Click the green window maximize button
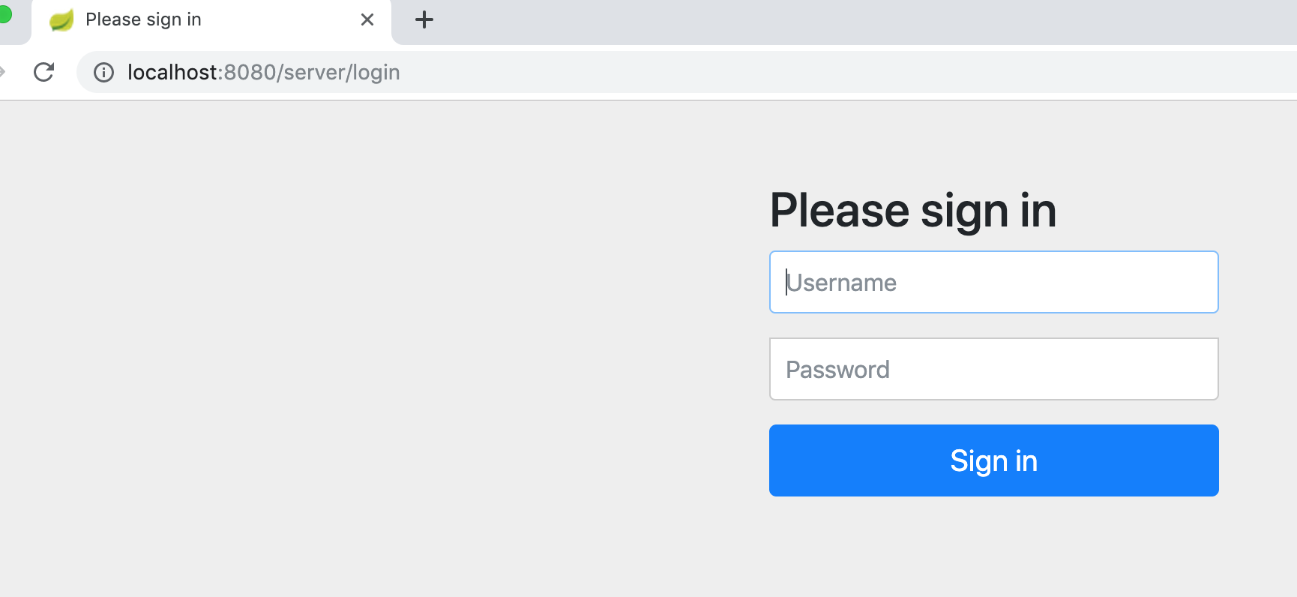Screen dimensions: 1297x597 tap(4, 14)
